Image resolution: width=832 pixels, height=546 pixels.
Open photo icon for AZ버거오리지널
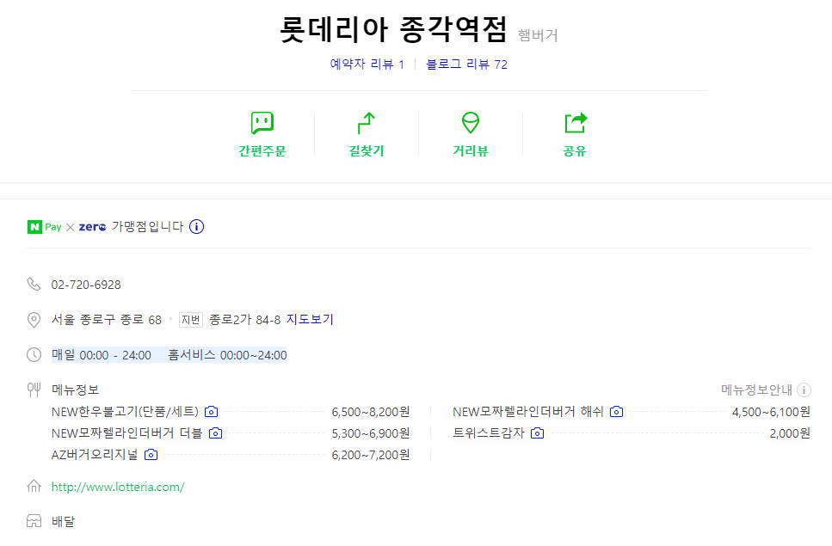click(151, 455)
